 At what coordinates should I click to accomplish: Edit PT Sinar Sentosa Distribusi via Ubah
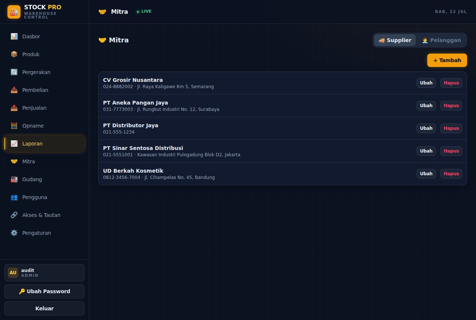point(426,151)
